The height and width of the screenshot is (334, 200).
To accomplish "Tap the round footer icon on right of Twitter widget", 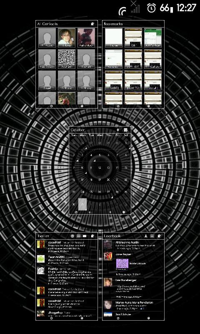I will pyautogui.click(x=82, y=318).
